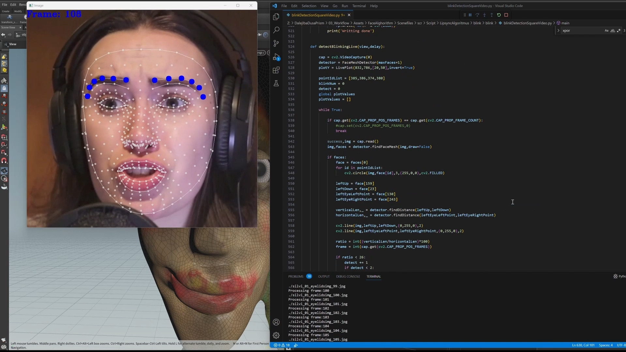
Task: Toggle Match Case in the find widget
Action: (x=606, y=31)
